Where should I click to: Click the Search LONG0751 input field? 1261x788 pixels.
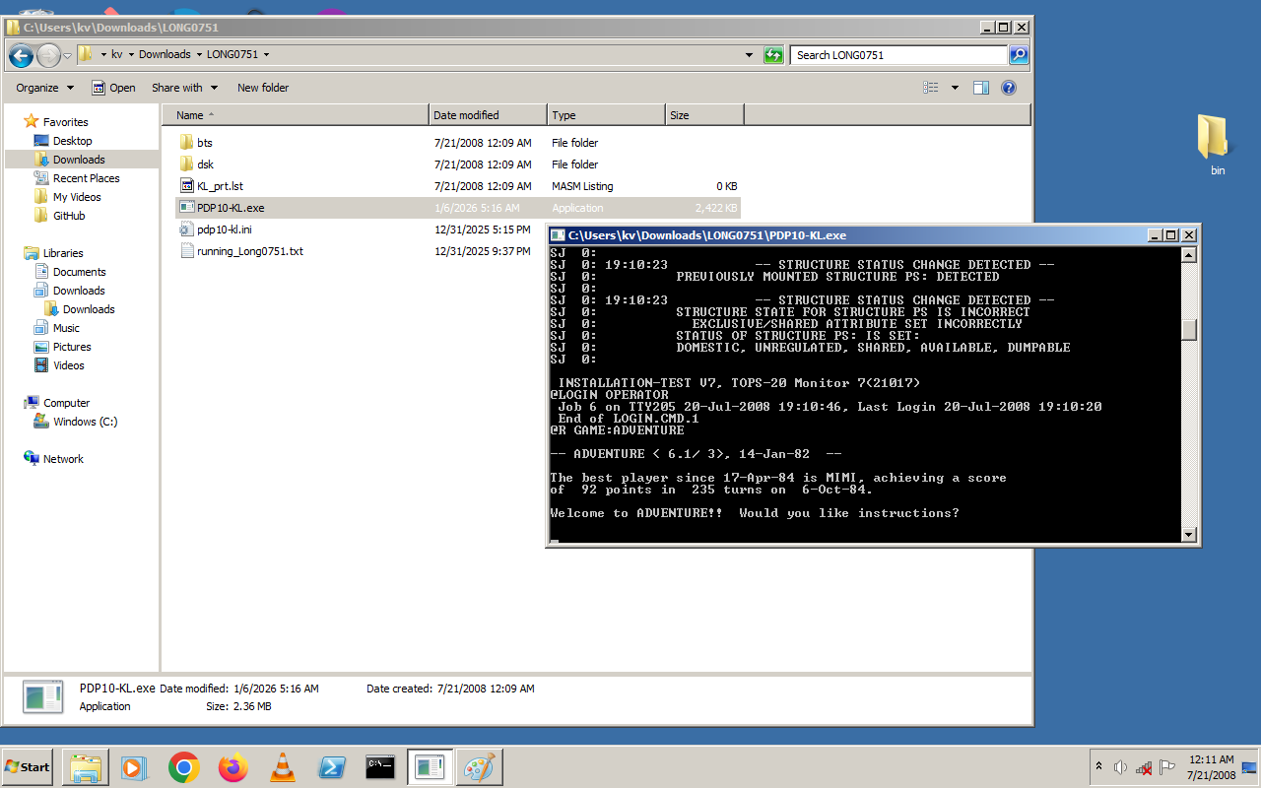pos(896,55)
